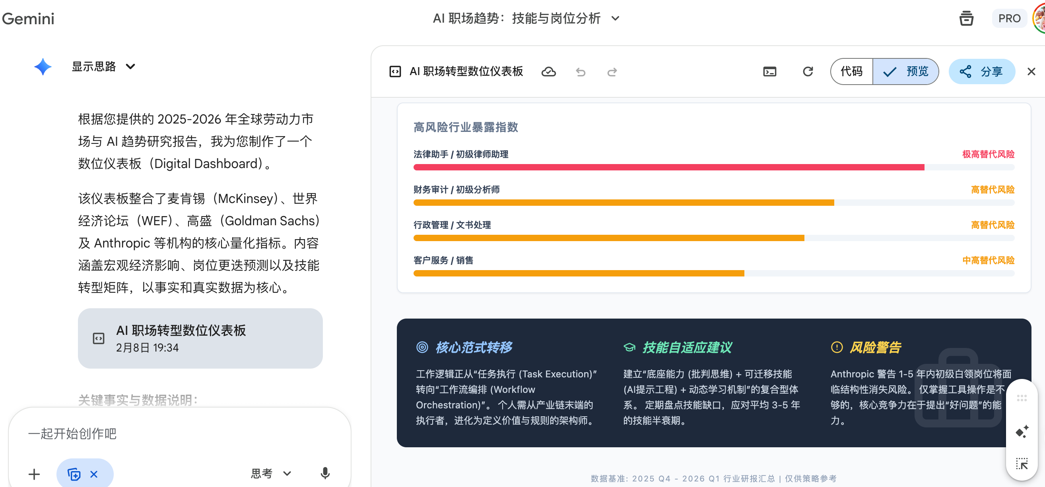Image resolution: width=1045 pixels, height=487 pixels.
Task: Click the 分享 share button
Action: click(982, 72)
